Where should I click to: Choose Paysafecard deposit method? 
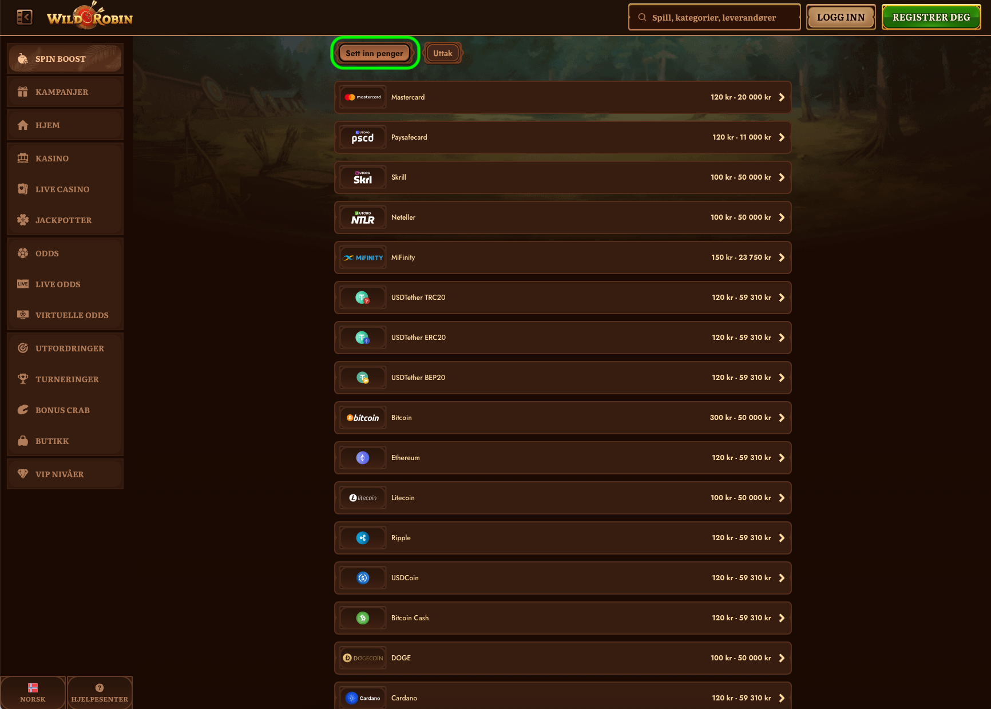pyautogui.click(x=563, y=137)
